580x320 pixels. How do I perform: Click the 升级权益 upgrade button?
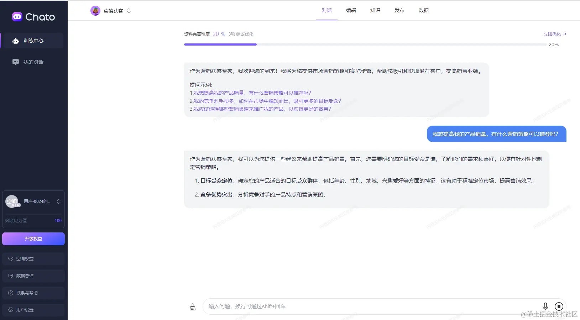33,239
